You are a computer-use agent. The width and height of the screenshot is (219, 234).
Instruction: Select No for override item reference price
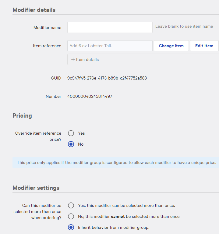point(71,144)
